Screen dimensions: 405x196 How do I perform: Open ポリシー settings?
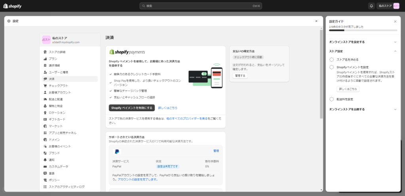pyautogui.click(x=70, y=180)
